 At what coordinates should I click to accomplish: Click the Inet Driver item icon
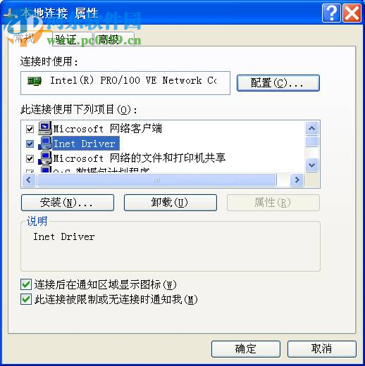[45, 143]
